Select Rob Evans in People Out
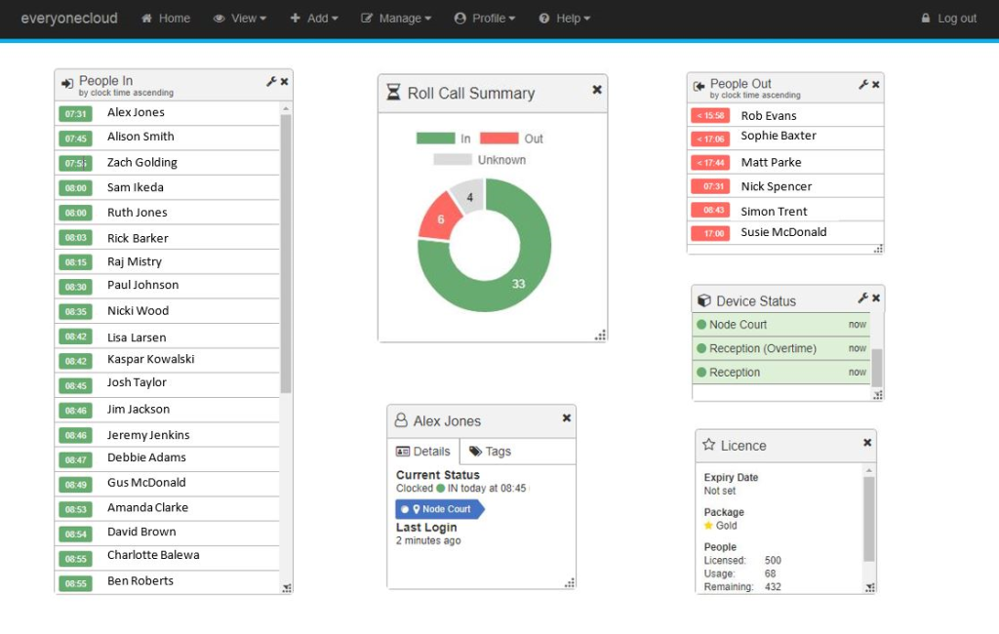Screen dimensions: 999x634 pos(769,116)
